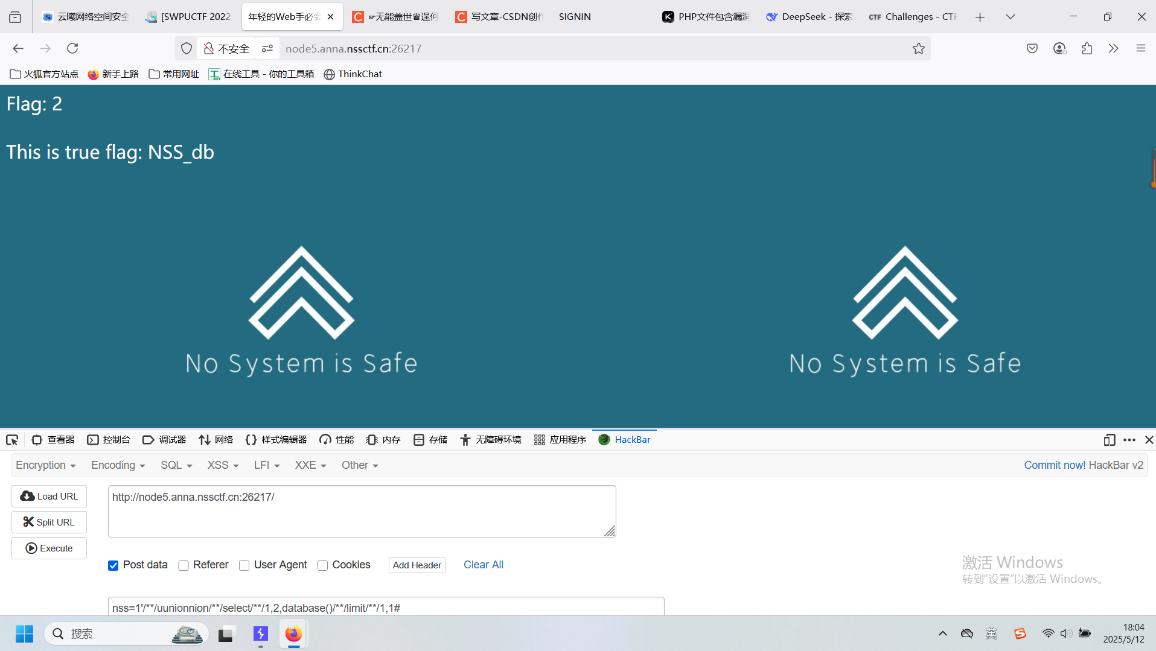1156x651 pixels.
Task: Enable the Referer checkbox
Action: [184, 565]
